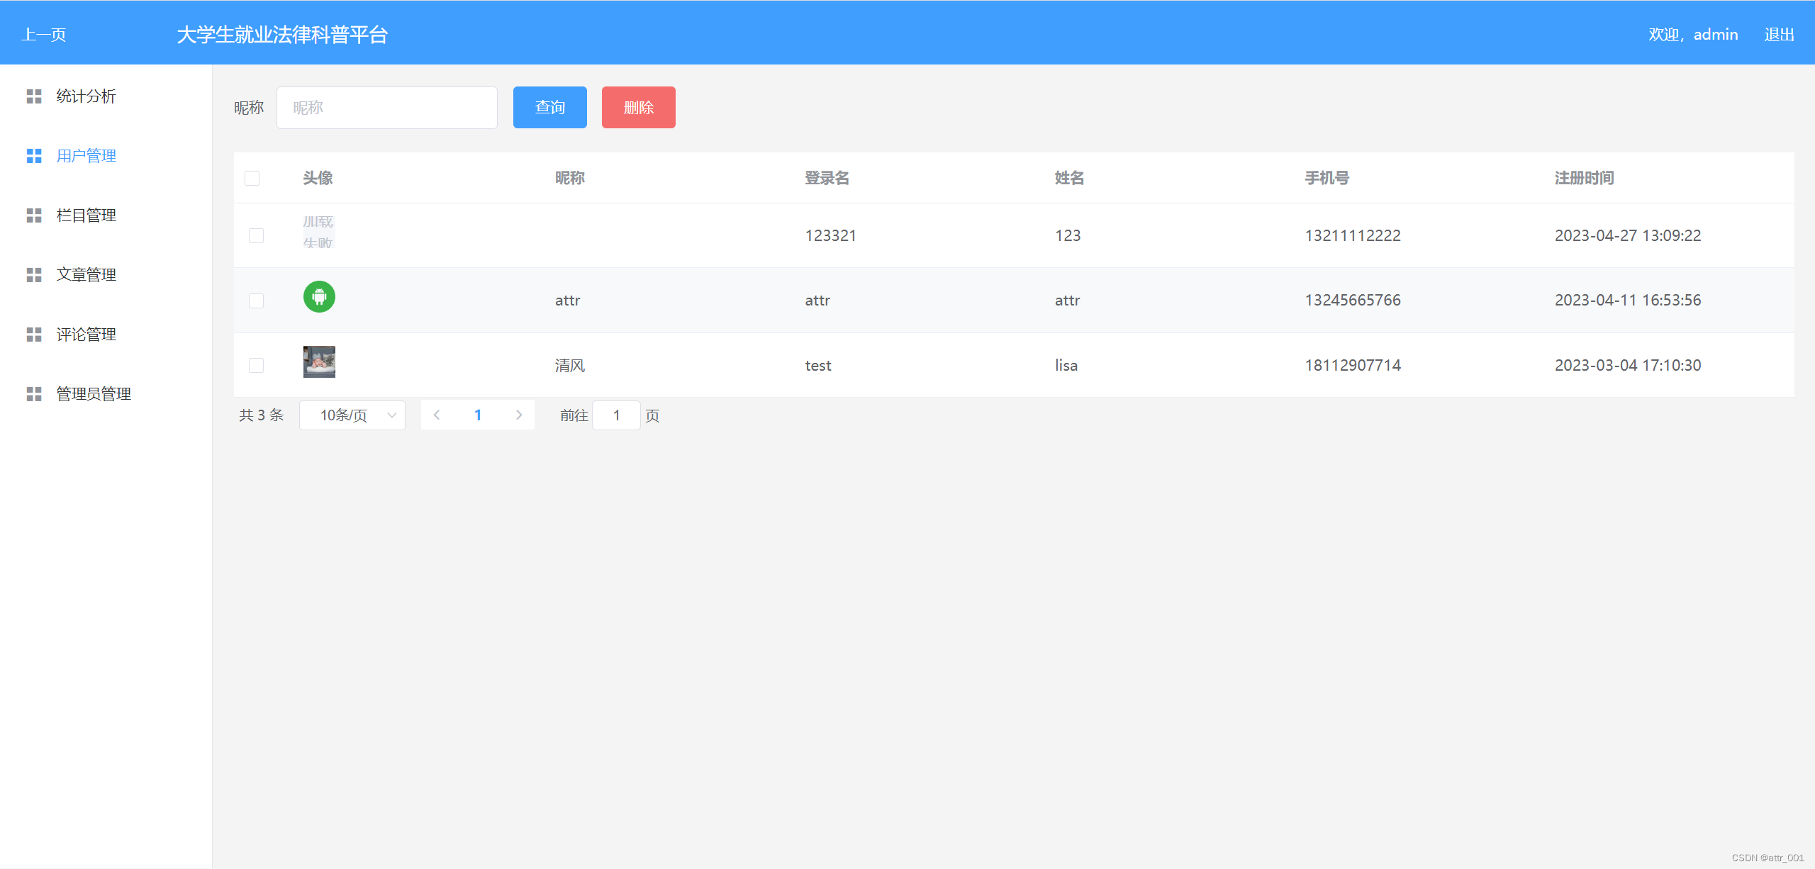
Task: Click the grid icon beside 管理员管理
Action: tap(34, 394)
